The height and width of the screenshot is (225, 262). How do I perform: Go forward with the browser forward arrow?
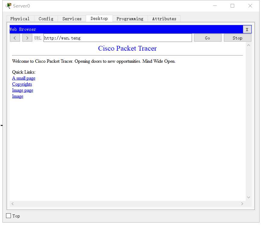pyautogui.click(x=27, y=38)
